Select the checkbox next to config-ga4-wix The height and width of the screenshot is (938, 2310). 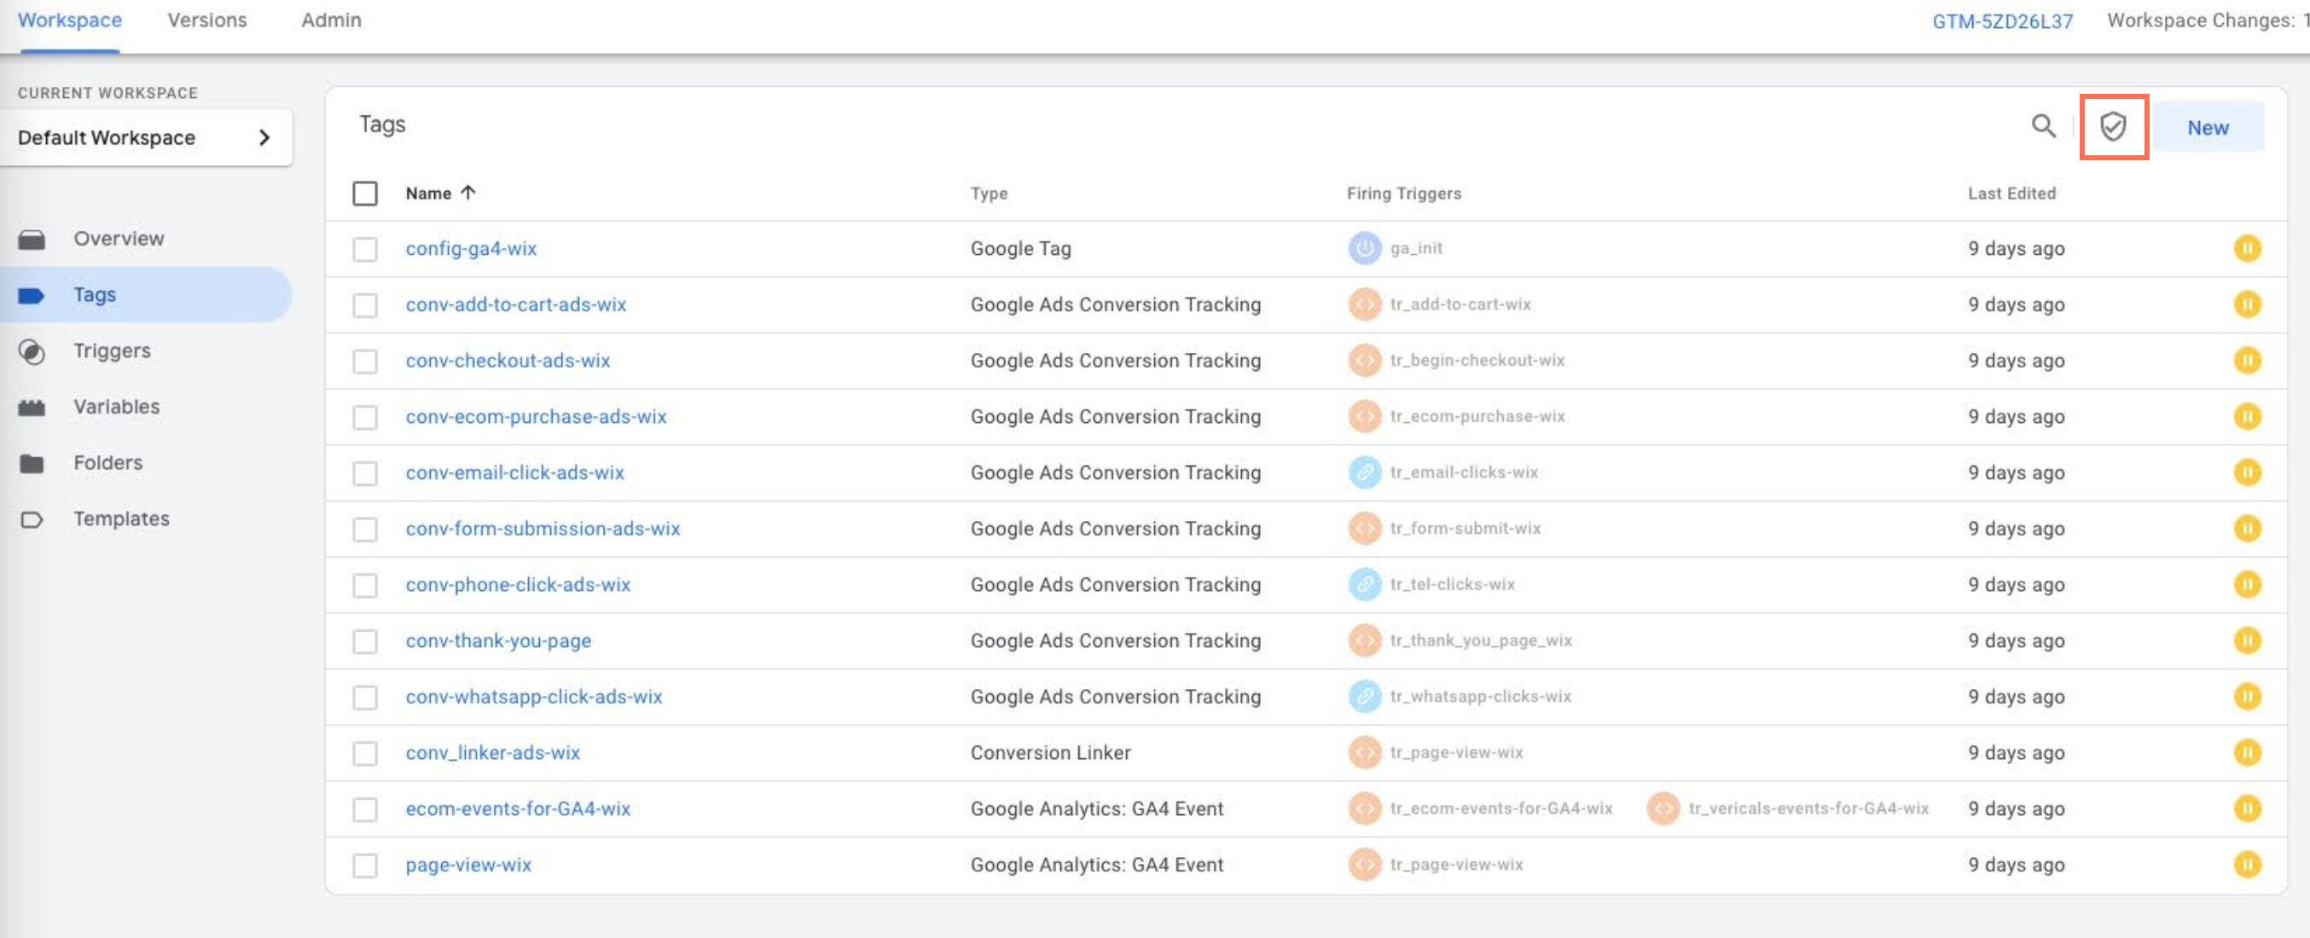click(x=365, y=247)
